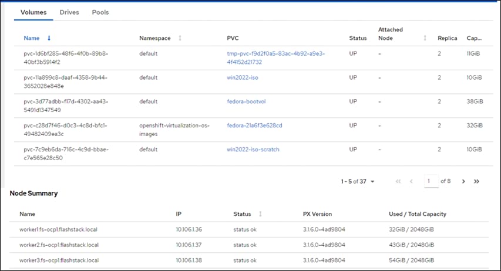Open the win2022-iso-scratch PVC link
501x271 pixels.
(253, 150)
